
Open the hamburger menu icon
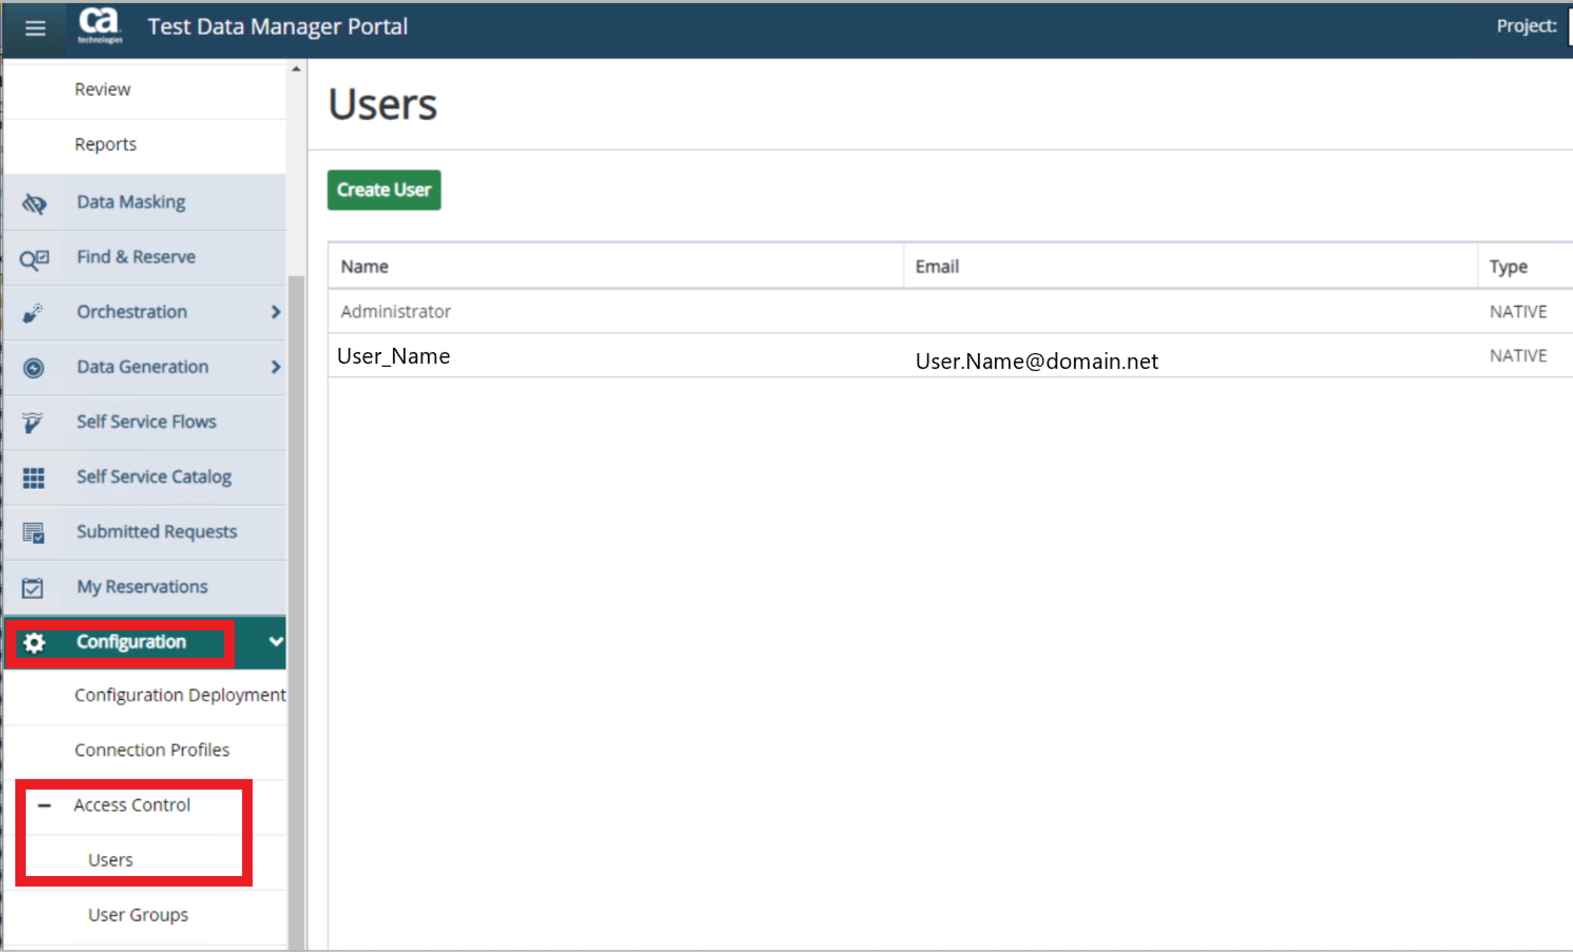[x=35, y=28]
